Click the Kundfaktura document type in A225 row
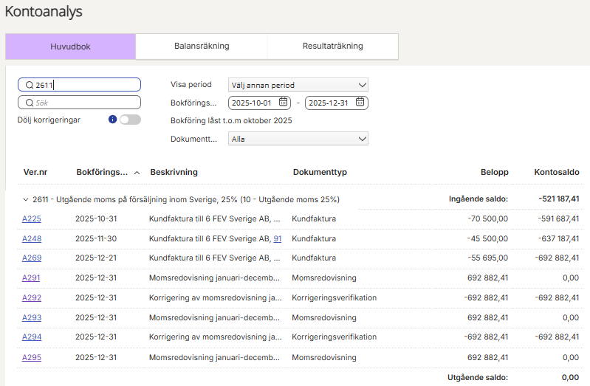The height and width of the screenshot is (386, 590). [x=314, y=218]
